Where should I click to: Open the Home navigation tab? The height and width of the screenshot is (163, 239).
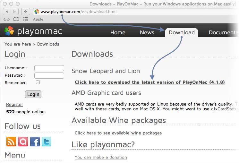pyautogui.click(x=118, y=32)
